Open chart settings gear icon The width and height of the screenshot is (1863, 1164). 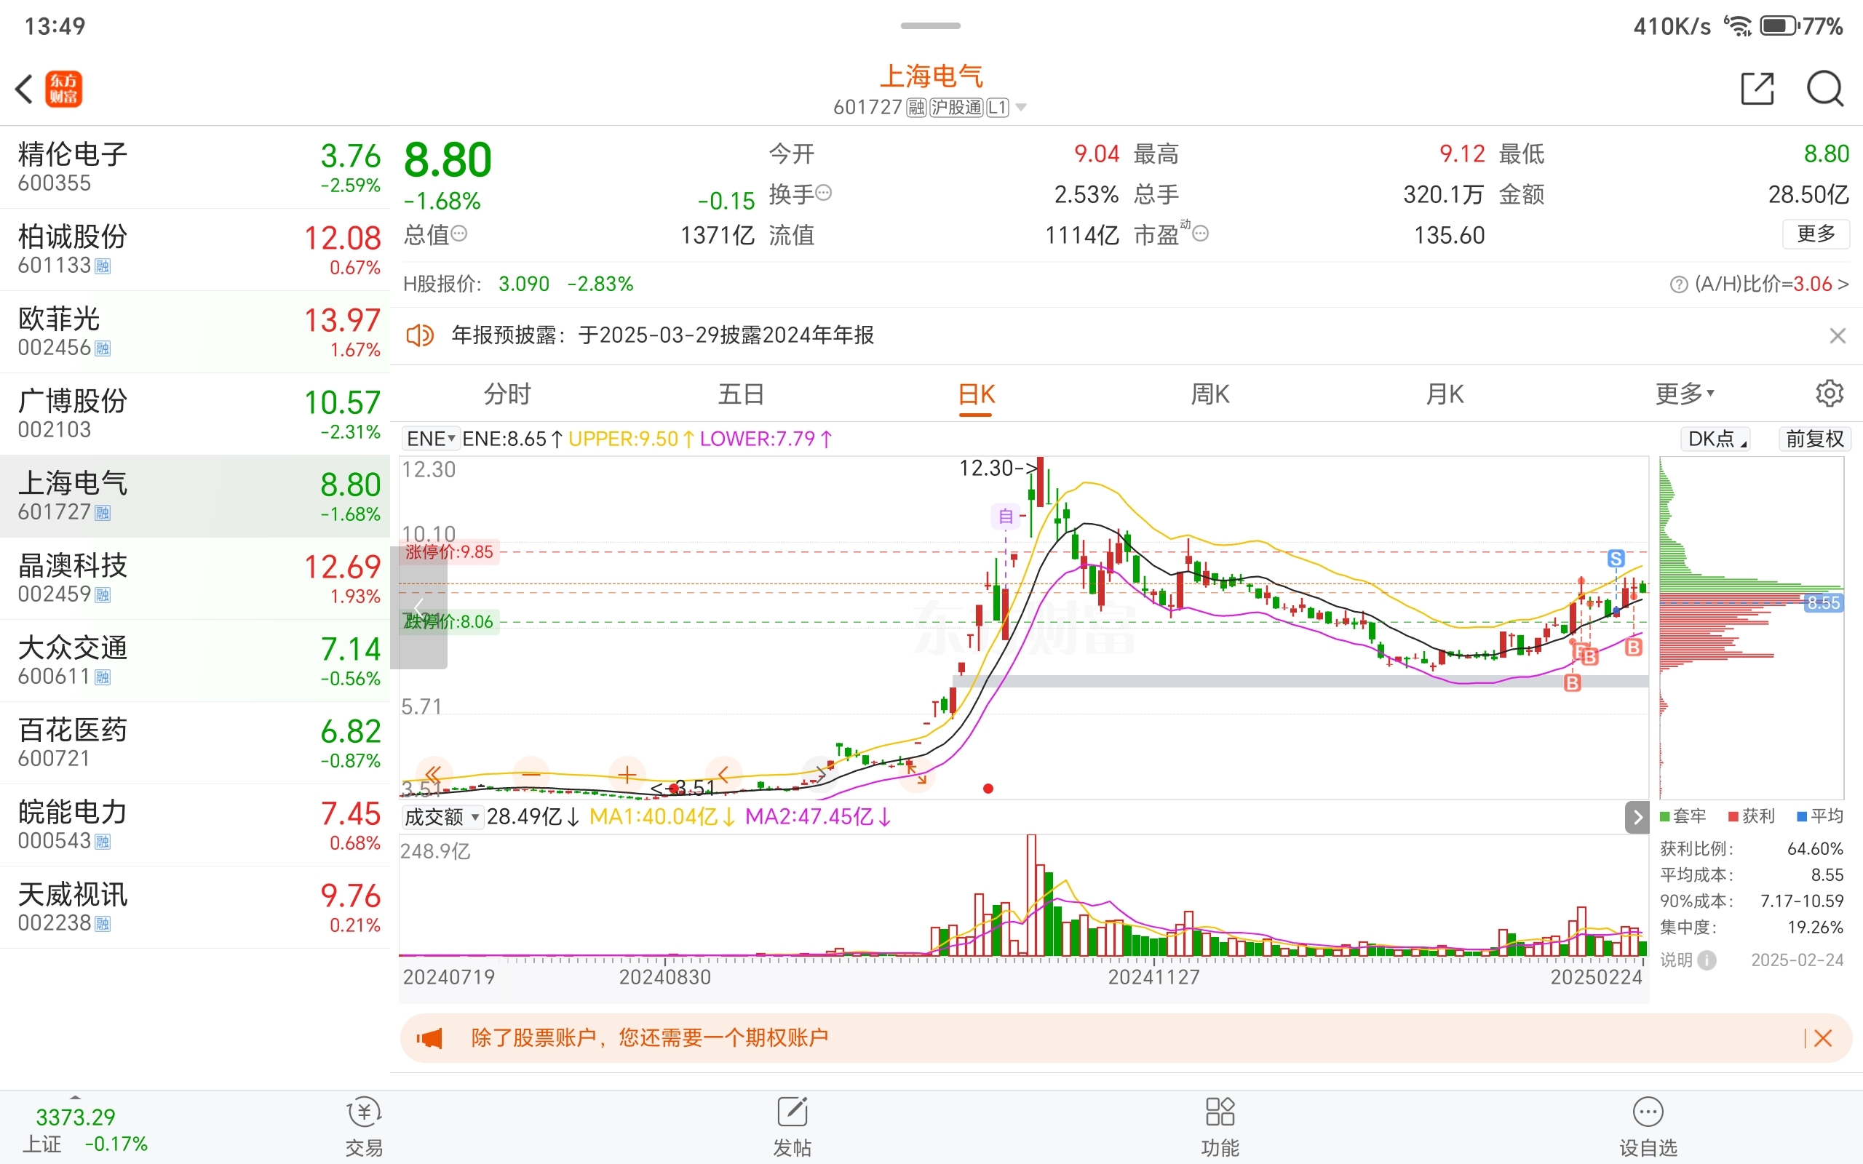[x=1829, y=394]
